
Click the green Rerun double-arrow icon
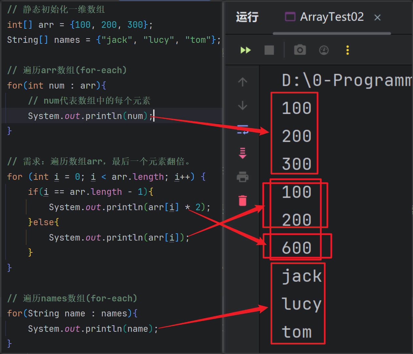[x=245, y=50]
